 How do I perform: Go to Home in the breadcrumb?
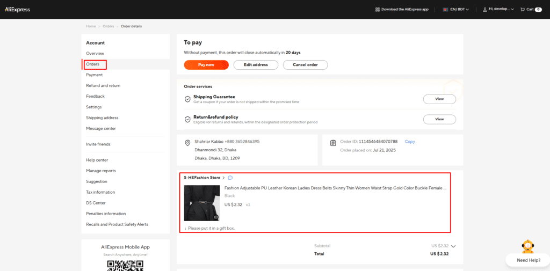tap(91, 26)
